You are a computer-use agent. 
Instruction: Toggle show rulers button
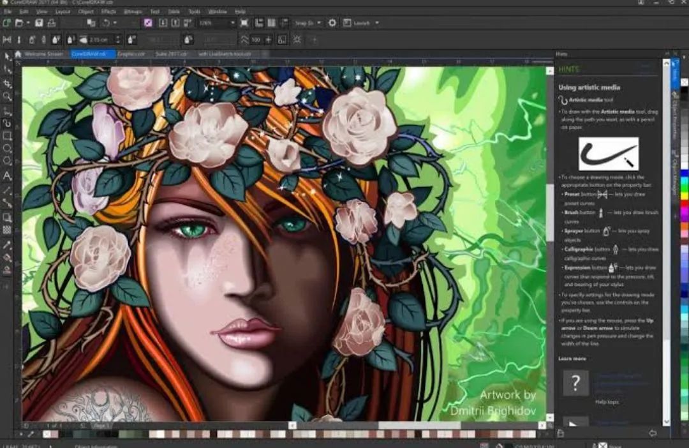coord(259,23)
